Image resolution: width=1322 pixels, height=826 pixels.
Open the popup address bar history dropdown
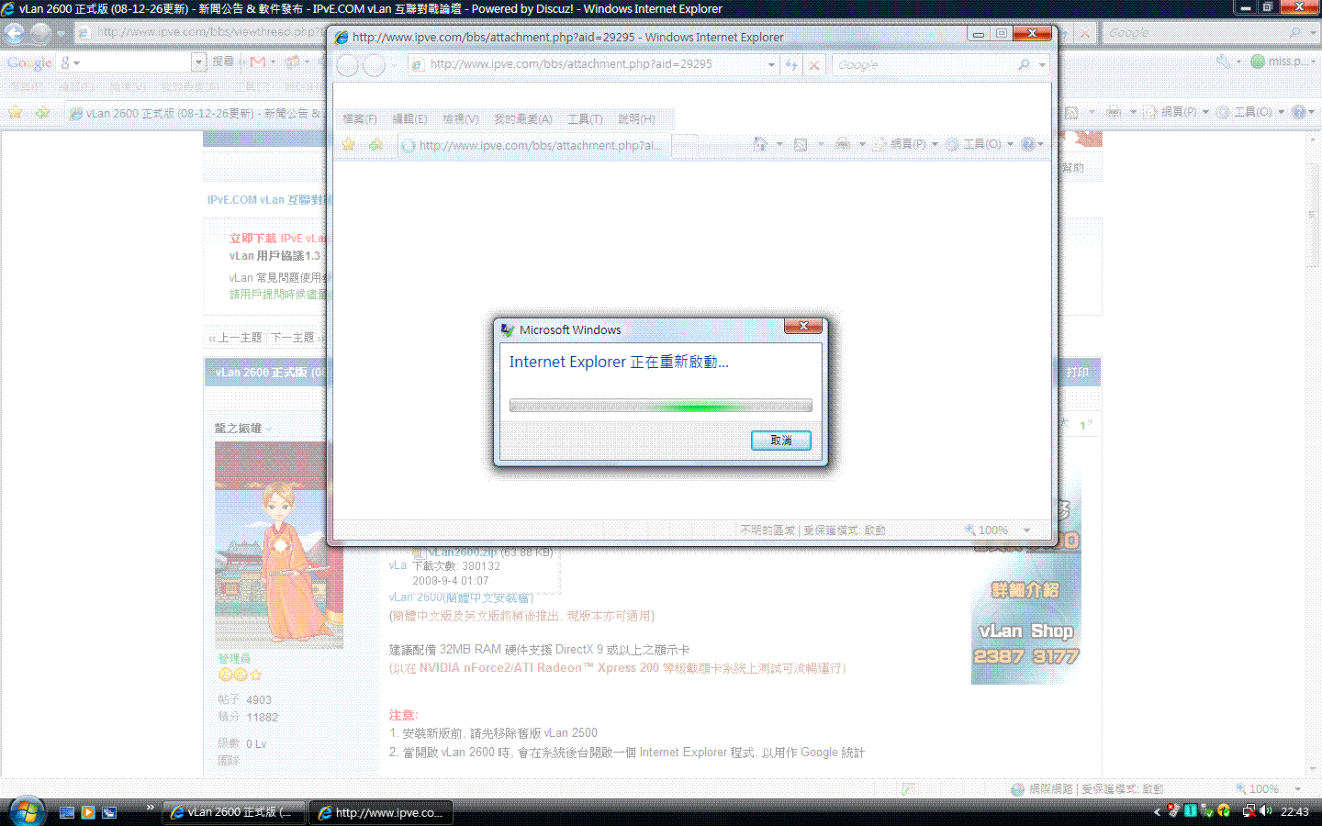(770, 64)
